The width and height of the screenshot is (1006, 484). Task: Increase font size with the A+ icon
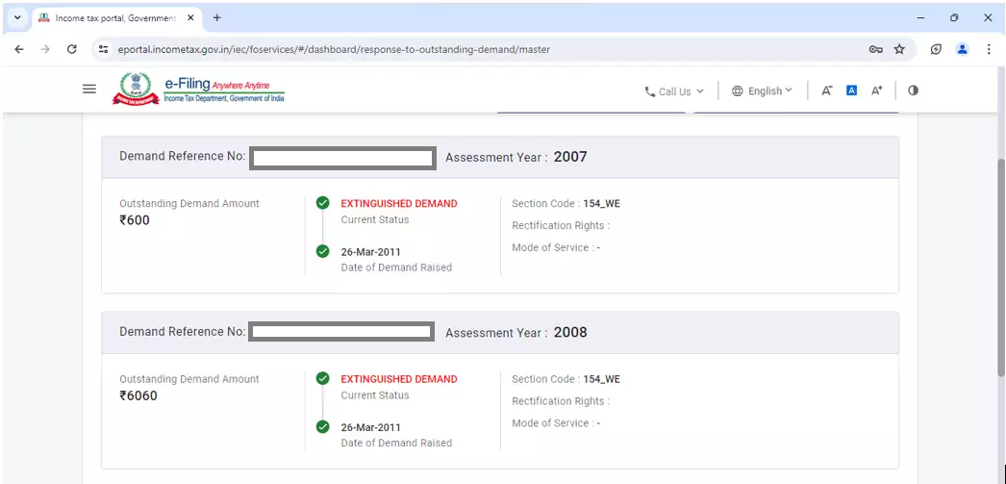[x=876, y=90]
